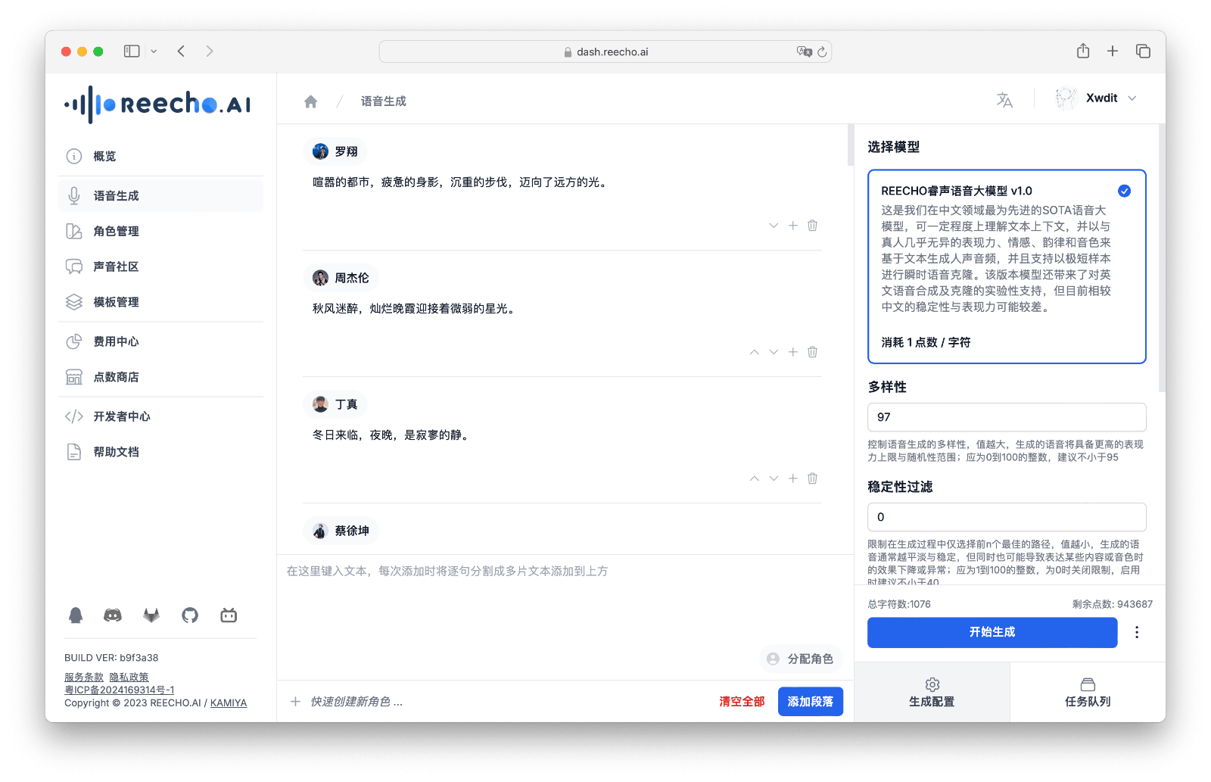Image resolution: width=1211 pixels, height=782 pixels.
Task: Click the blue checkmark on the model card
Action: click(x=1124, y=191)
